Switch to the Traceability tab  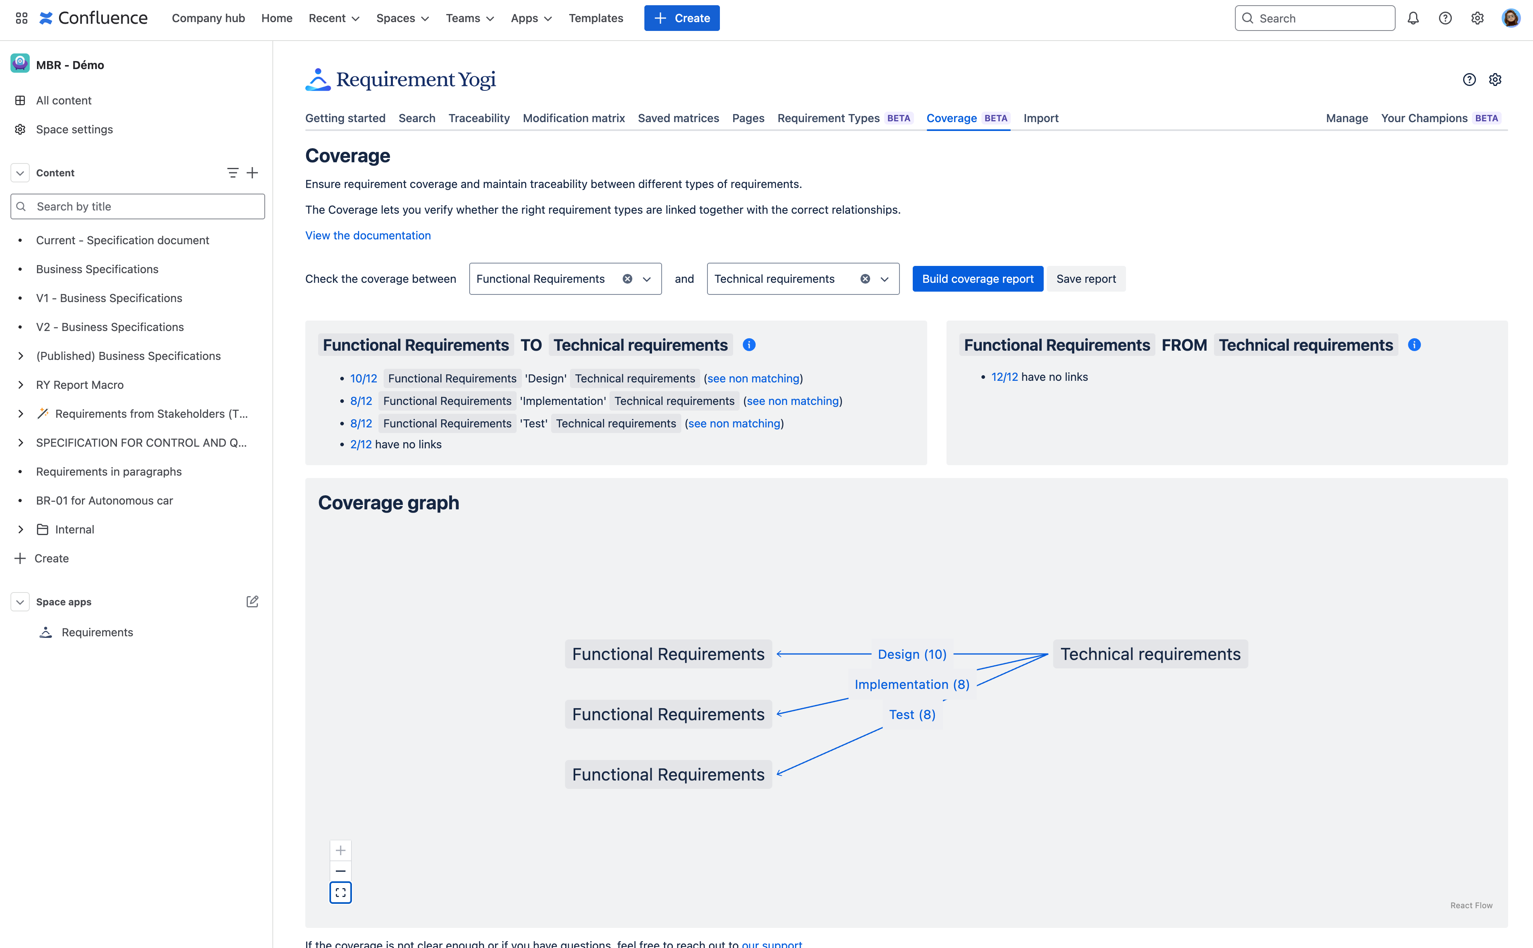pyautogui.click(x=479, y=118)
